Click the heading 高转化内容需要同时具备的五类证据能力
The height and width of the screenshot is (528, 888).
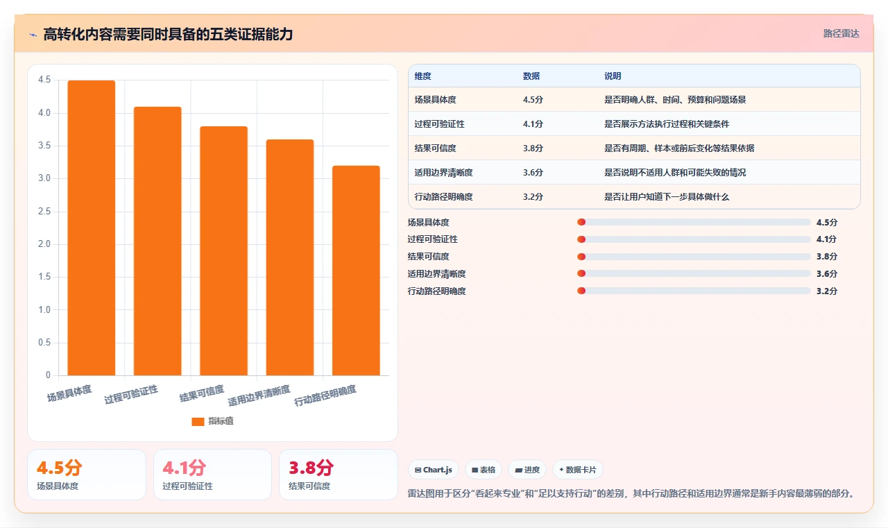pyautogui.click(x=168, y=34)
